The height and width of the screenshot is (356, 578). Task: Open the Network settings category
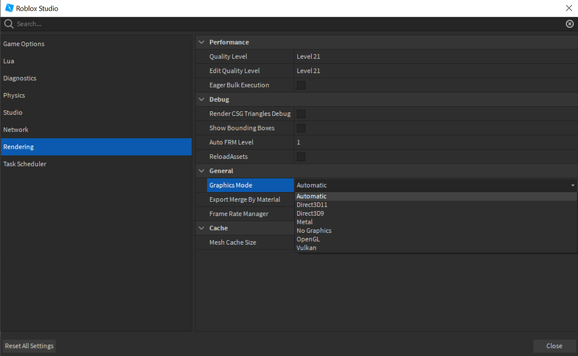(x=16, y=129)
